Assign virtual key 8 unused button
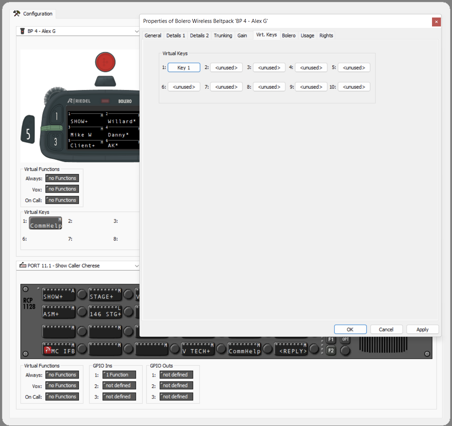 pos(269,87)
